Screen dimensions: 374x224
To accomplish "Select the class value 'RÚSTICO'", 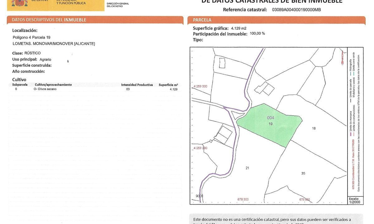I will point(32,53).
